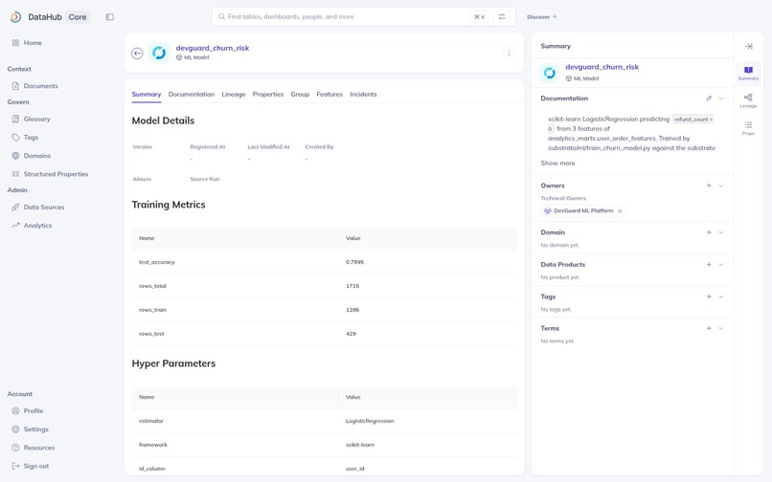Open the search filter settings icon

point(502,16)
